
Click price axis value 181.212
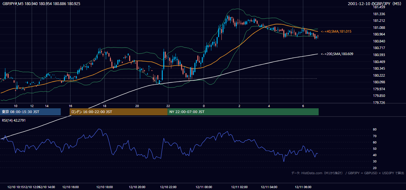(x=379, y=21)
